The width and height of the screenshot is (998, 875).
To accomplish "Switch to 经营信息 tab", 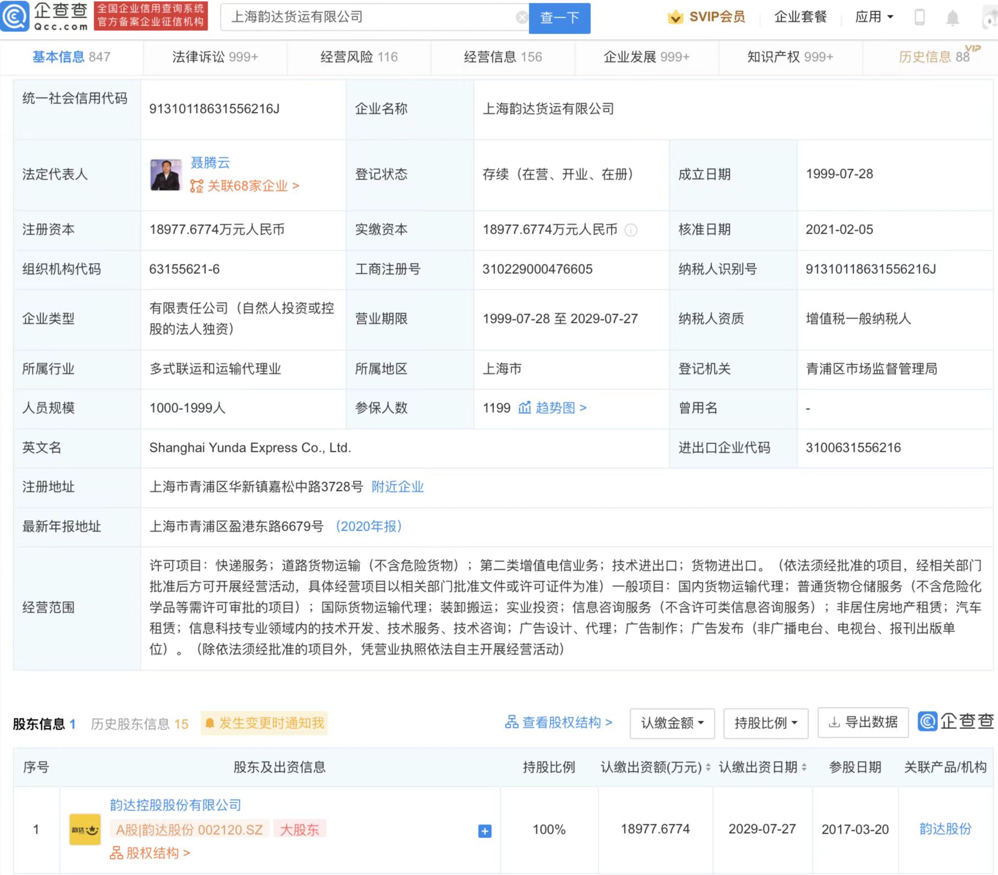I will point(503,57).
